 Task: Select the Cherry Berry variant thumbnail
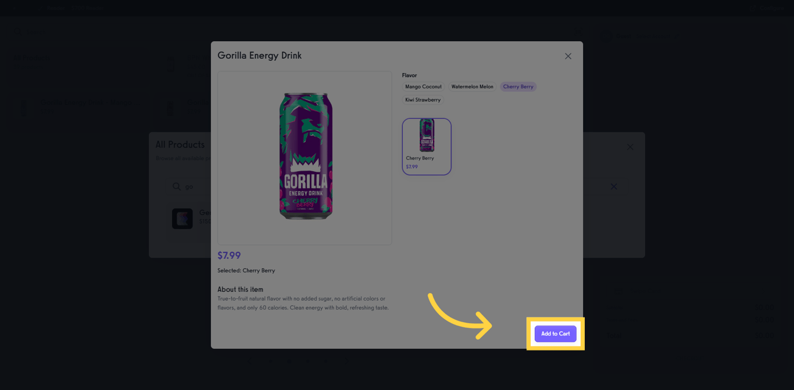(427, 146)
